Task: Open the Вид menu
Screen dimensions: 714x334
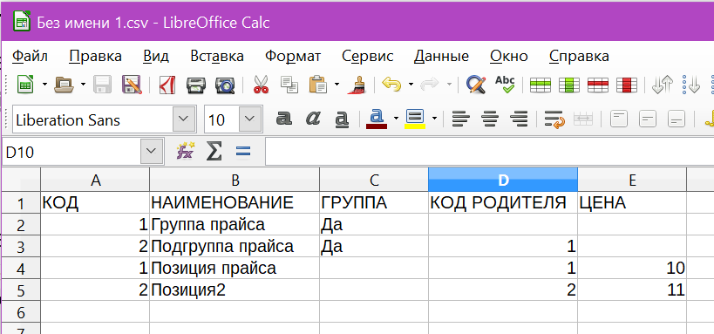Action: [x=156, y=57]
